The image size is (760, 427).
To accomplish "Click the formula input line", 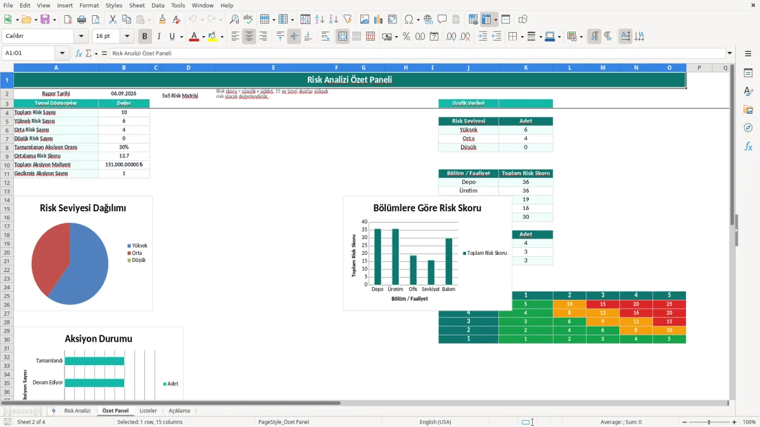I will tap(417, 53).
